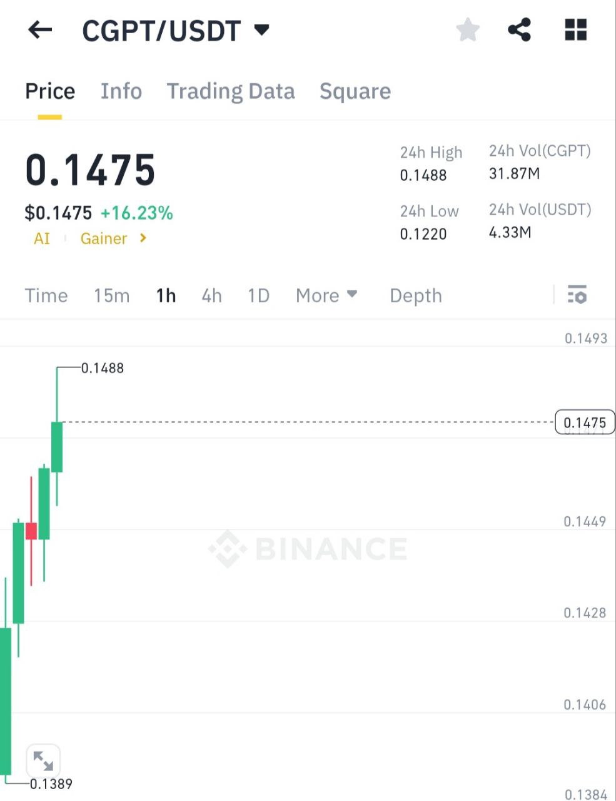Switch to the Trading Data tab
This screenshot has width=616, height=801.
[231, 91]
